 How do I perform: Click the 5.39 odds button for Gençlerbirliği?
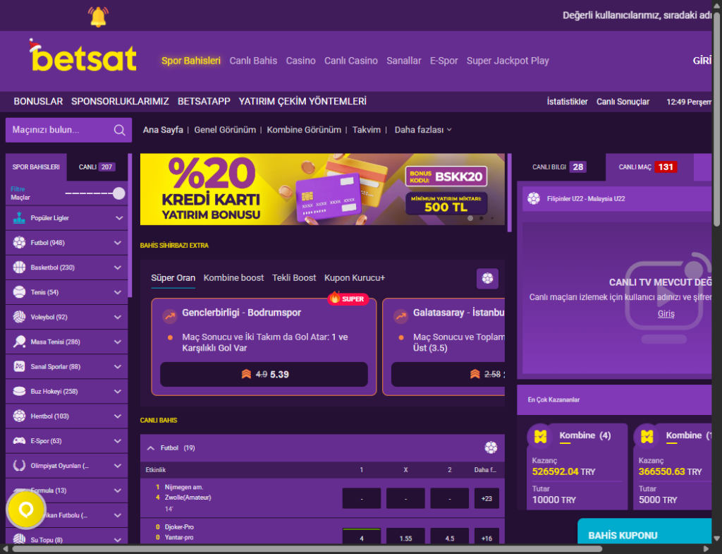coord(264,374)
